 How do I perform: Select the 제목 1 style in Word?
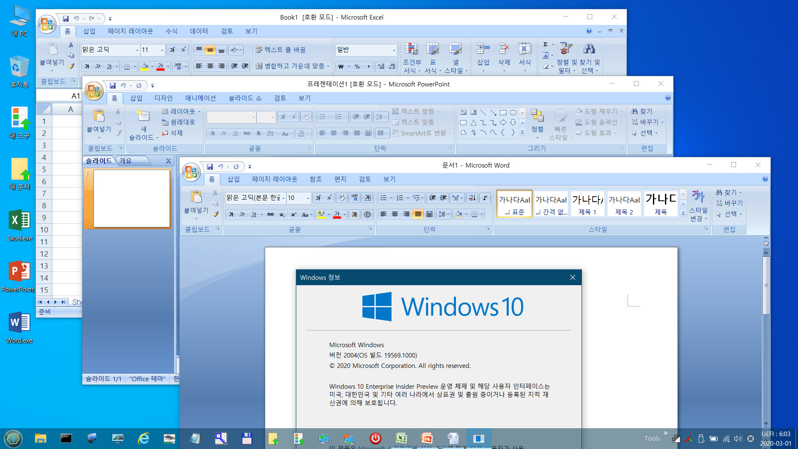point(587,204)
